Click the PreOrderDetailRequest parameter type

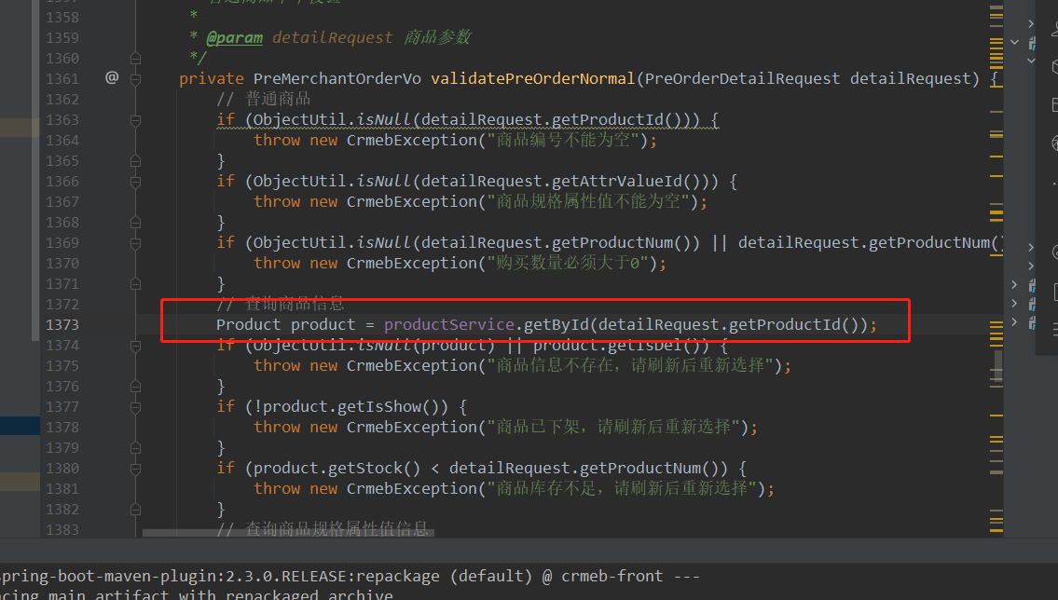(742, 79)
